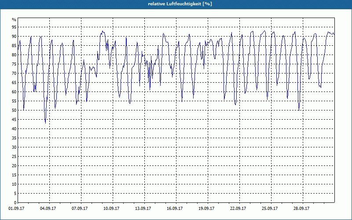Click the 30 y-axis label
The image size is (352, 220).
click(14, 147)
